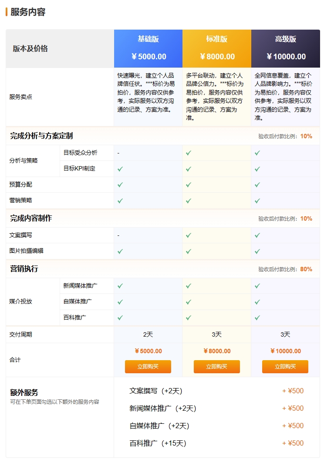The image size is (324, 460).
Task: Toggle the 目标受众分析 checkmark under 高级版
Action: (x=257, y=152)
